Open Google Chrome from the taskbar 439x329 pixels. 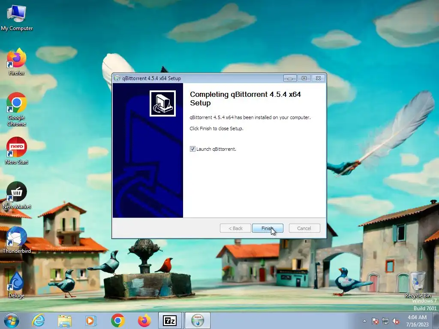click(x=117, y=320)
